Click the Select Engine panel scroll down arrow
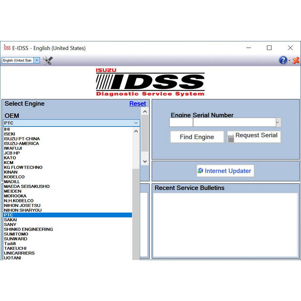This screenshot has height=301, width=301. (x=145, y=161)
